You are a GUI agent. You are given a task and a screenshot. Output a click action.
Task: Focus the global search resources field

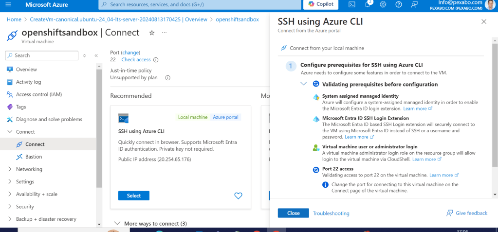[x=200, y=5]
